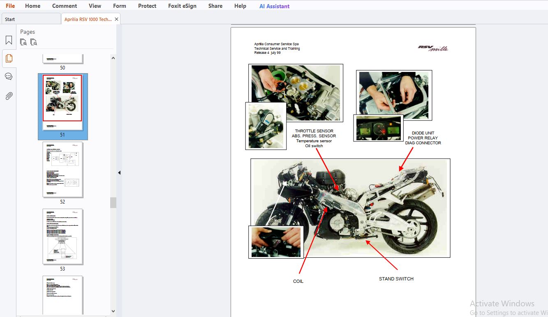Open the Bookmarks panel icon

(9, 40)
